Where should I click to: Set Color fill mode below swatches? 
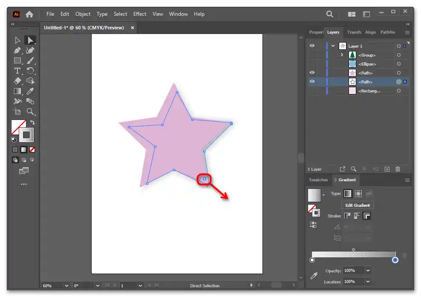tap(15, 150)
